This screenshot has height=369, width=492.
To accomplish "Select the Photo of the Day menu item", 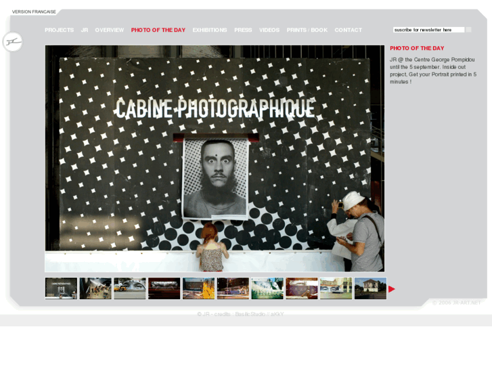I will click(x=158, y=30).
